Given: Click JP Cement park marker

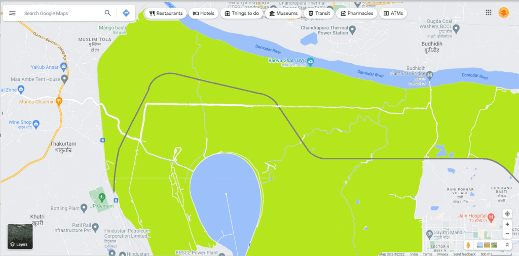Looking at the screenshot, I should click(102, 198).
